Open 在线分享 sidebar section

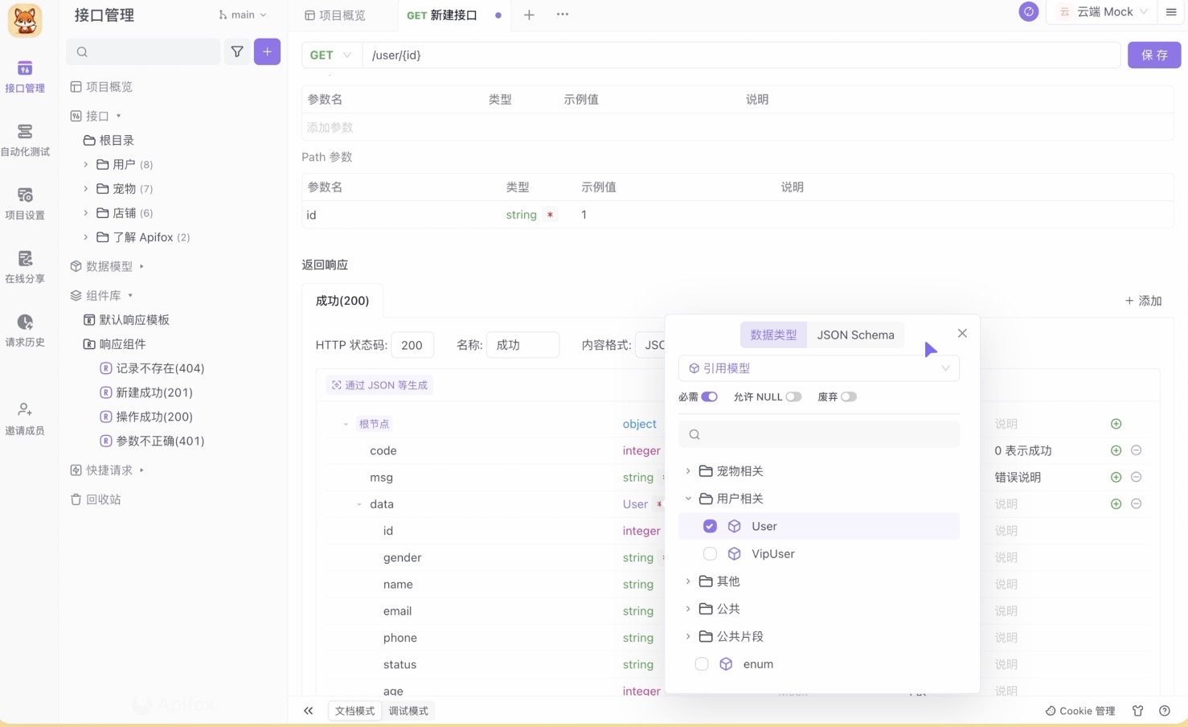[25, 268]
